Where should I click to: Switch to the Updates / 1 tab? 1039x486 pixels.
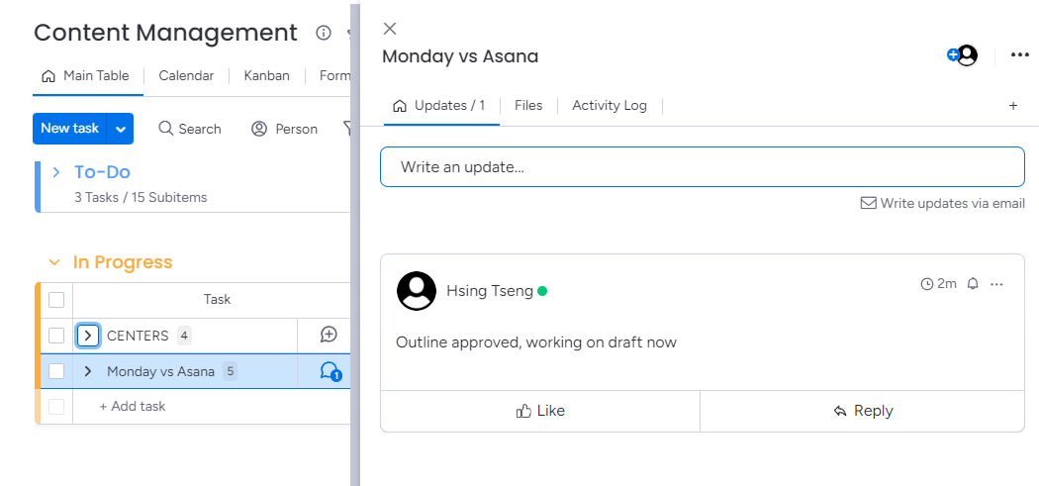pyautogui.click(x=438, y=106)
